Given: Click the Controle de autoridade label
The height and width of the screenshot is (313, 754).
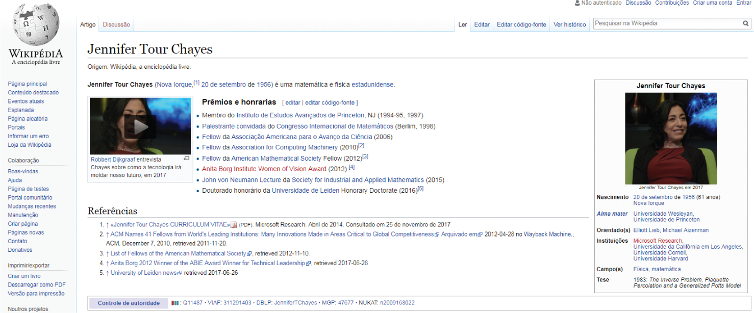Looking at the screenshot, I should pyautogui.click(x=129, y=303).
